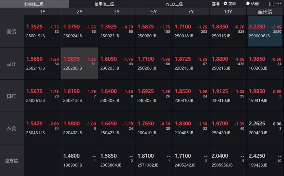The height and width of the screenshot is (176, 284).
Task: Open the panel layout icon
Action: [x=271, y=4]
